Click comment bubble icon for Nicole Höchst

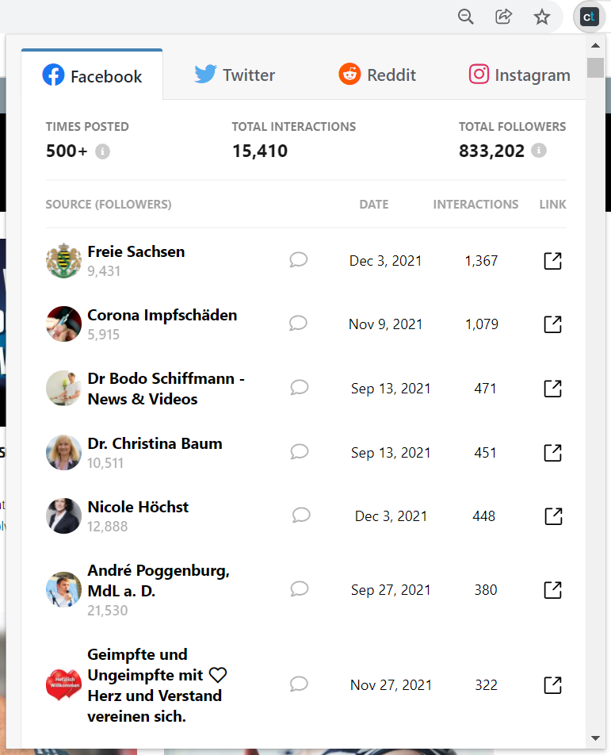301,515
